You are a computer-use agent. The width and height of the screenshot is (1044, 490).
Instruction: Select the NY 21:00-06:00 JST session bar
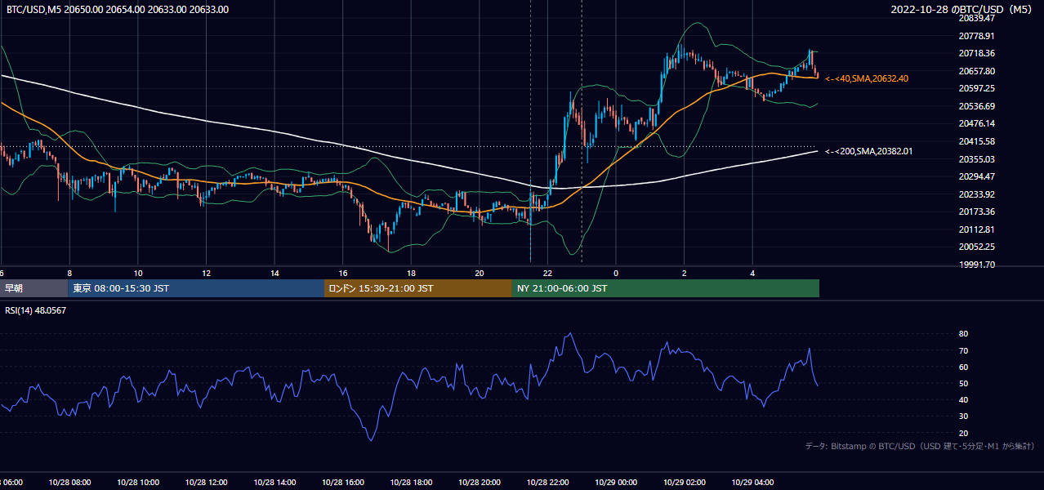click(666, 288)
